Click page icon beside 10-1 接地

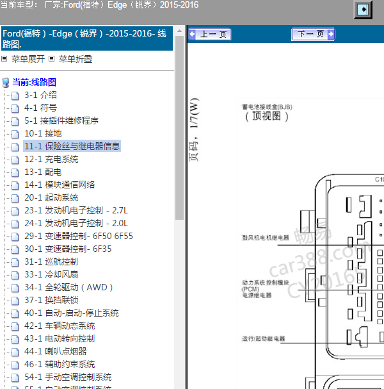coord(15,134)
